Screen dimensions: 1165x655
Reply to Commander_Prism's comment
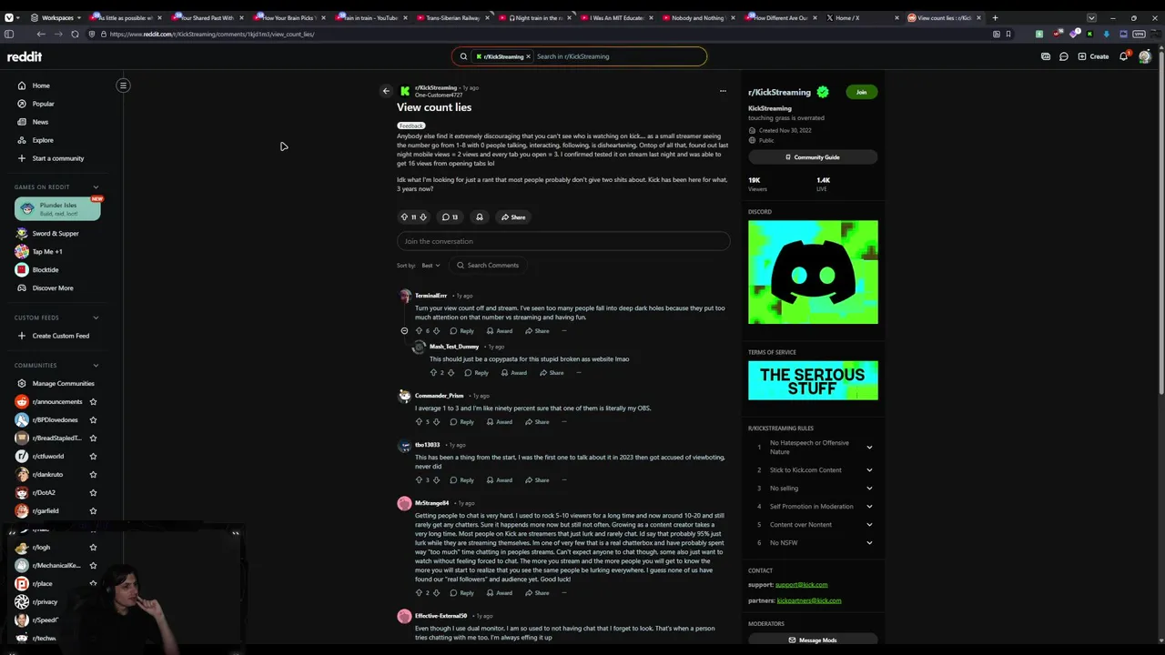[x=461, y=422]
